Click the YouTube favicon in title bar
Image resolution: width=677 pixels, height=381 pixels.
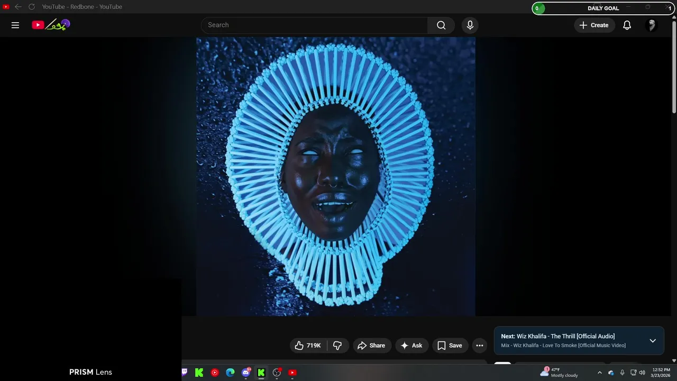[x=6, y=7]
